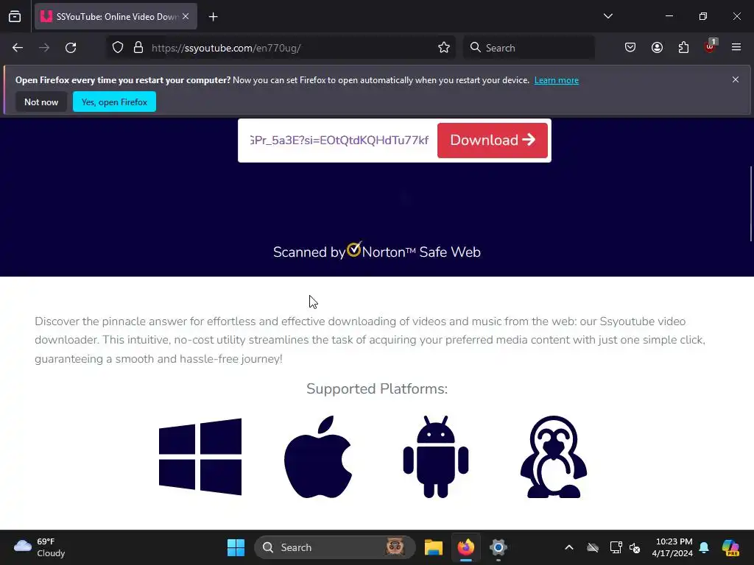Click the muted volume tray icon
Screen dimensions: 754x565
pyautogui.click(x=635, y=547)
